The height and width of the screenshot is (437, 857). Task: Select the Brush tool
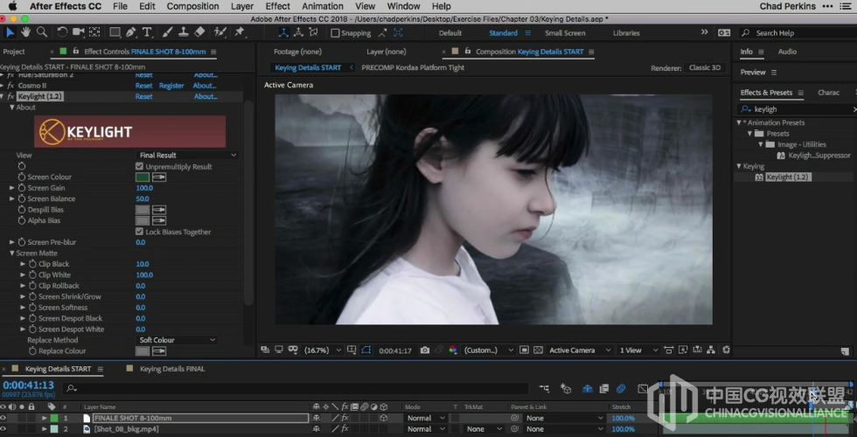pyautogui.click(x=168, y=32)
